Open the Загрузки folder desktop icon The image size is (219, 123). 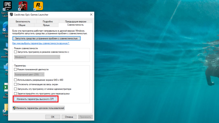click(6, 108)
